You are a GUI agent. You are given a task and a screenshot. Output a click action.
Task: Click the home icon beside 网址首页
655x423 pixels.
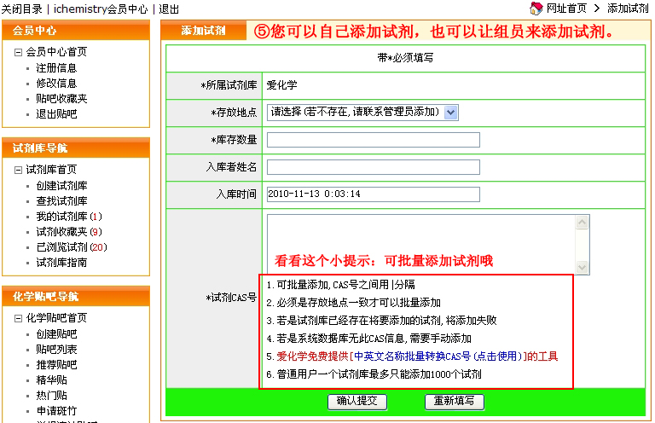(536, 8)
